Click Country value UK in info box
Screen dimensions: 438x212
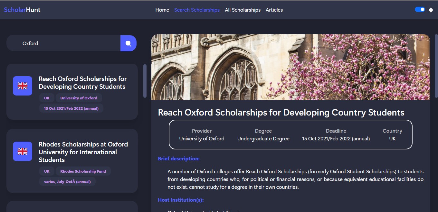click(x=392, y=139)
